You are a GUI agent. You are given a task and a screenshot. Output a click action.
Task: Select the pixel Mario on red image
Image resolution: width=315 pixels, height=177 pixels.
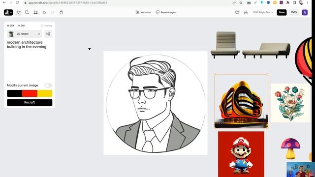pyautogui.click(x=241, y=154)
